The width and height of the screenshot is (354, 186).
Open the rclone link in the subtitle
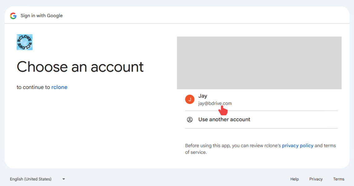pos(59,87)
